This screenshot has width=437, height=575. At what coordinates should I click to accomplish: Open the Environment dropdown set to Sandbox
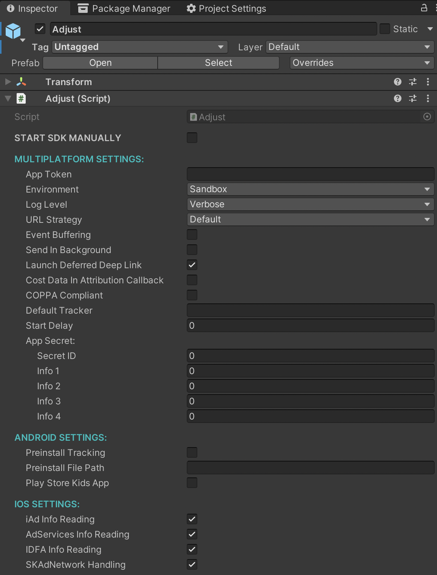[310, 189]
